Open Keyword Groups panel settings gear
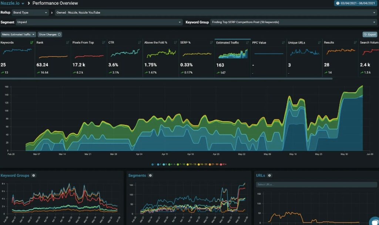The height and width of the screenshot is (225, 379). 34,175
